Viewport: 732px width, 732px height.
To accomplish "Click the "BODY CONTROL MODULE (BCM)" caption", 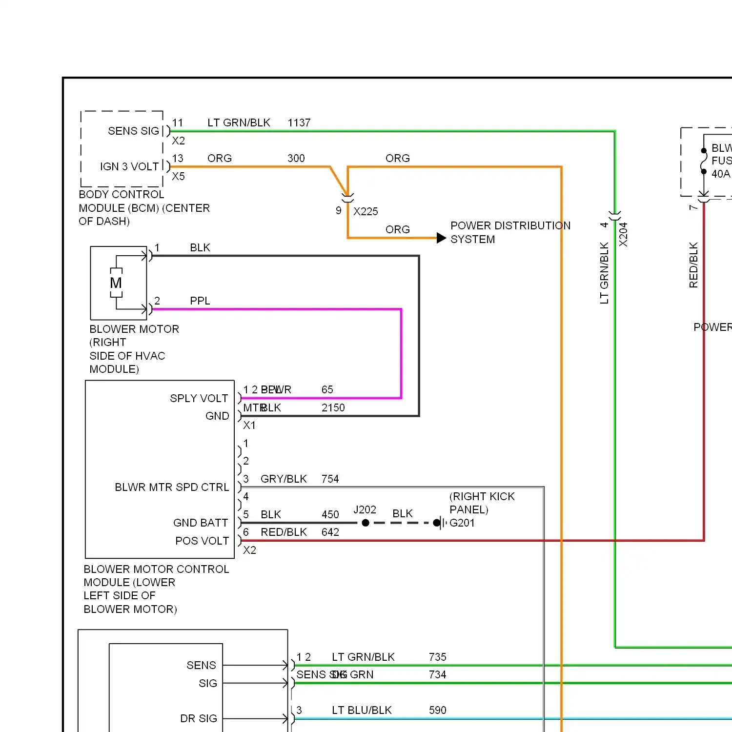I will [144, 208].
